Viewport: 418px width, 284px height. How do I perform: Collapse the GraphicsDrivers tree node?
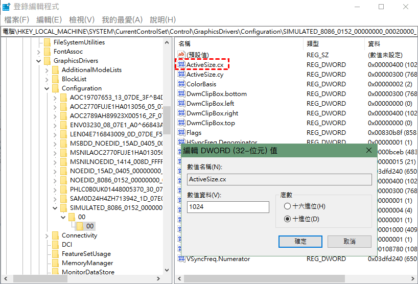pos(39,61)
